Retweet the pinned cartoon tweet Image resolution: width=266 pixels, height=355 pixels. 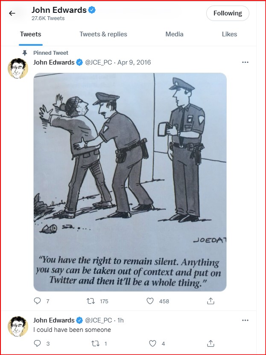pyautogui.click(x=91, y=301)
